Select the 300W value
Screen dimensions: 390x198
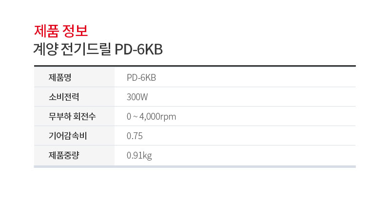point(137,97)
